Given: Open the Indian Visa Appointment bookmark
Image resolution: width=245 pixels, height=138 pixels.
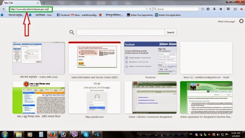Looking at the screenshot, I should pos(140,15).
